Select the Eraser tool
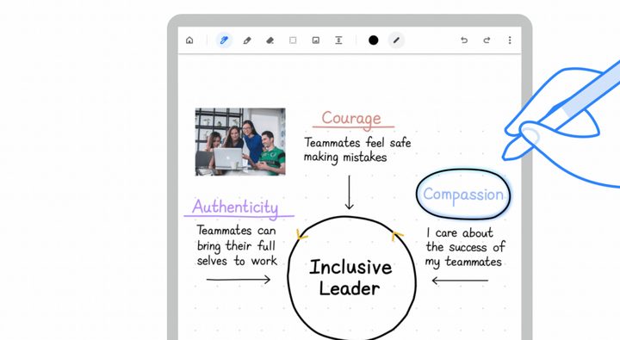 click(270, 40)
